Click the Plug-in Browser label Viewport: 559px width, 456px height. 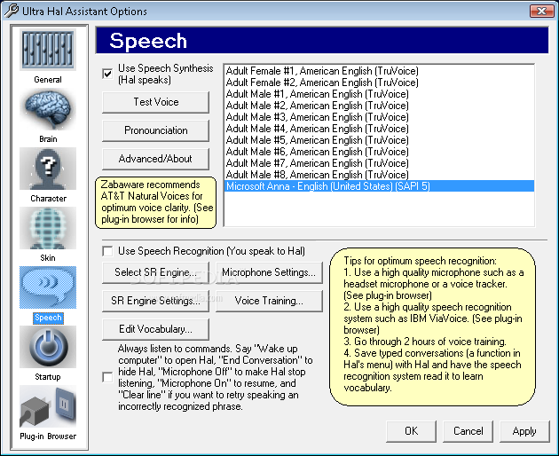pyautogui.click(x=48, y=436)
